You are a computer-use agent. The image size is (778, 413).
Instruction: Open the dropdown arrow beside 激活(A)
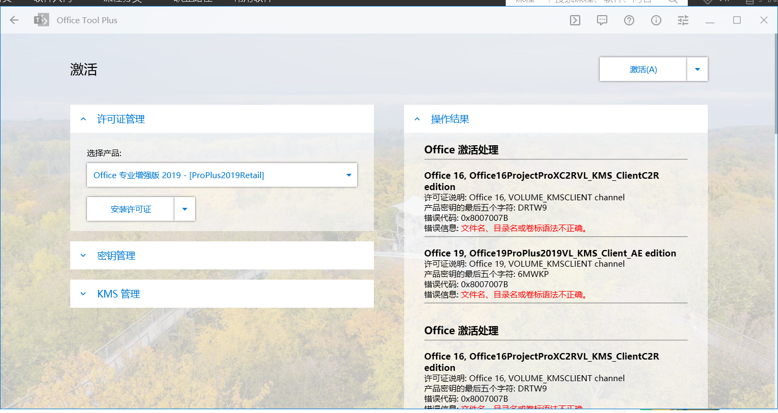pyautogui.click(x=697, y=69)
